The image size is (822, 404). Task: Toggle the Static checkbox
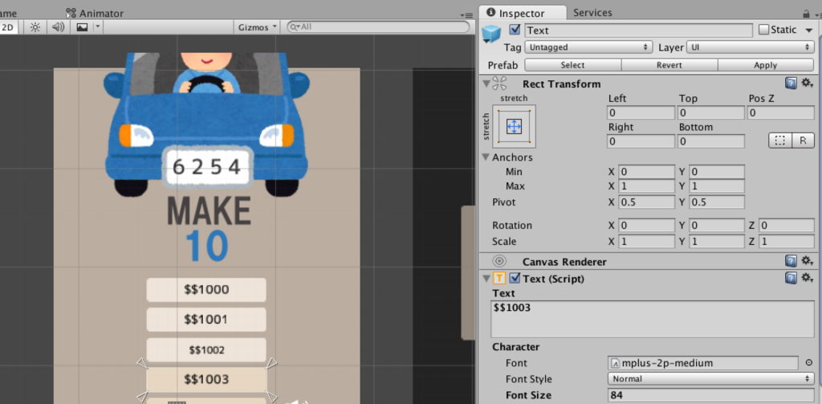pyautogui.click(x=764, y=30)
